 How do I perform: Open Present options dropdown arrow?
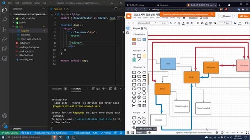[x=235, y=16]
